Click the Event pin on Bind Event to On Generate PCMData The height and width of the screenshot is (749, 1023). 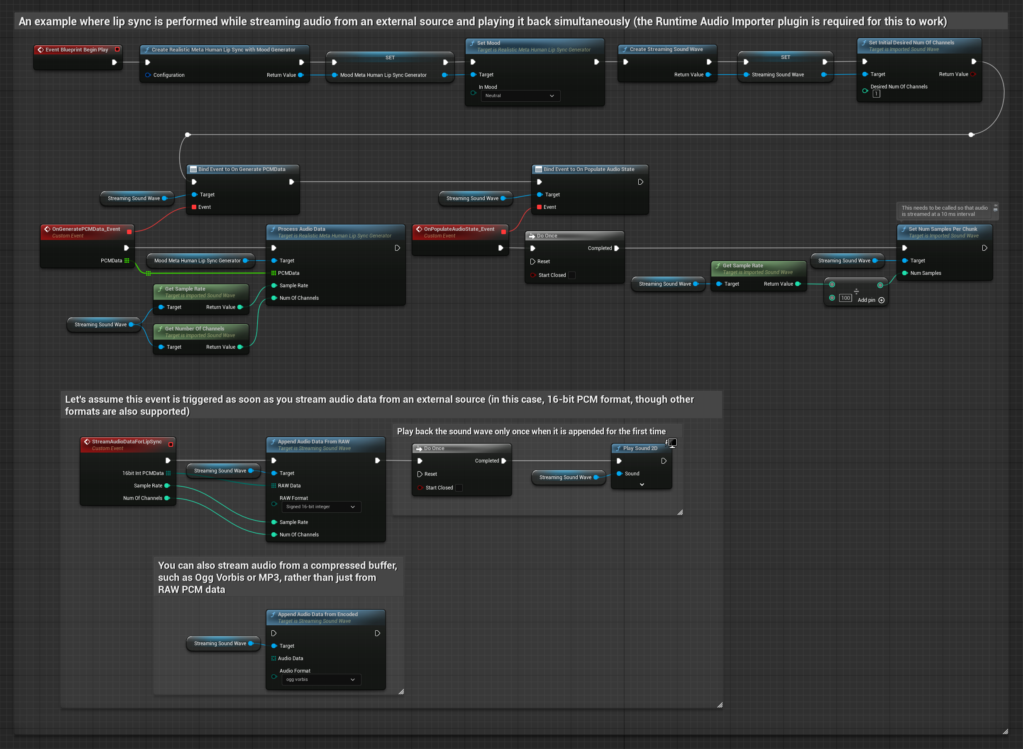tap(194, 207)
